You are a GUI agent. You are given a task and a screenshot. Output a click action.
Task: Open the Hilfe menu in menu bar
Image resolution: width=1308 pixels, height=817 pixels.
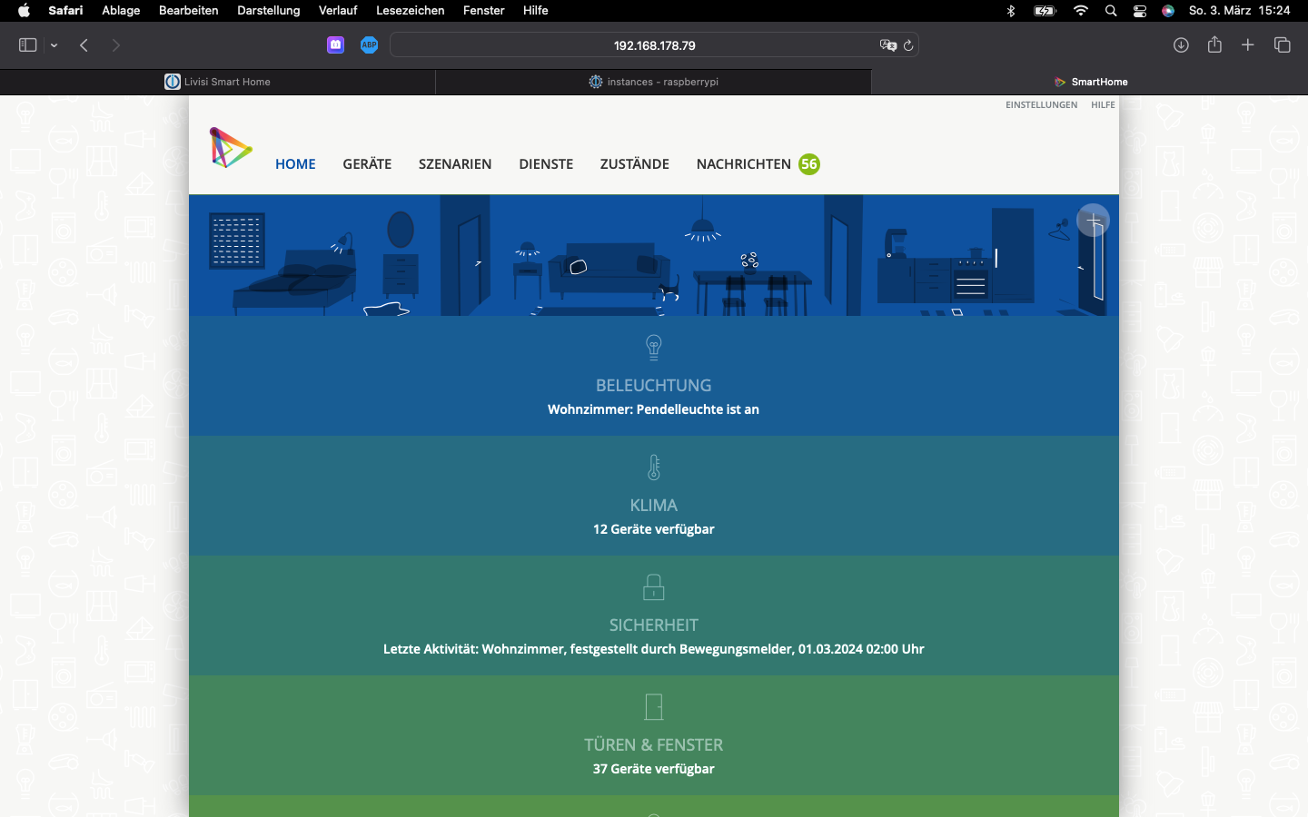pyautogui.click(x=535, y=10)
